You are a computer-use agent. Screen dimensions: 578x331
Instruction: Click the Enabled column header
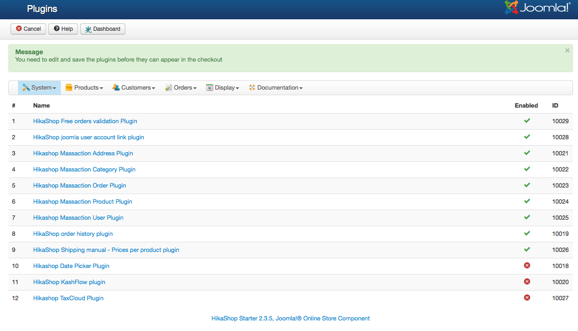[526, 105]
